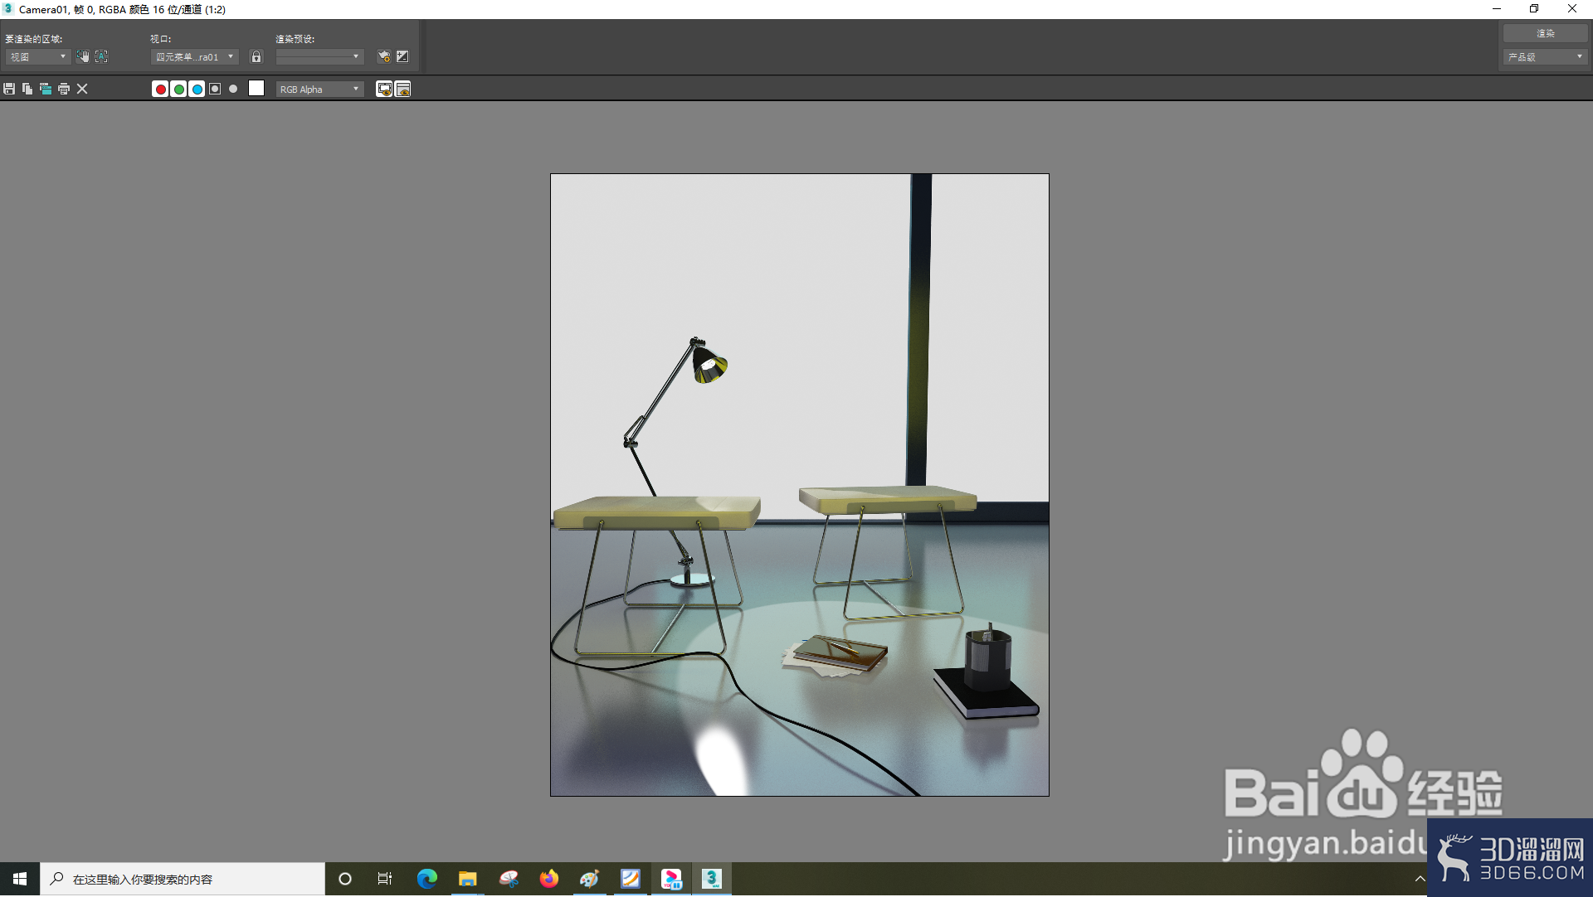
Task: Open Cortana circle on taskbar
Action: pos(345,880)
